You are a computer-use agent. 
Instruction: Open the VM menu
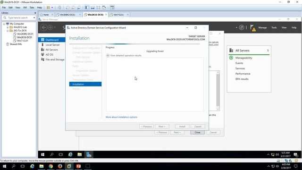25,8
